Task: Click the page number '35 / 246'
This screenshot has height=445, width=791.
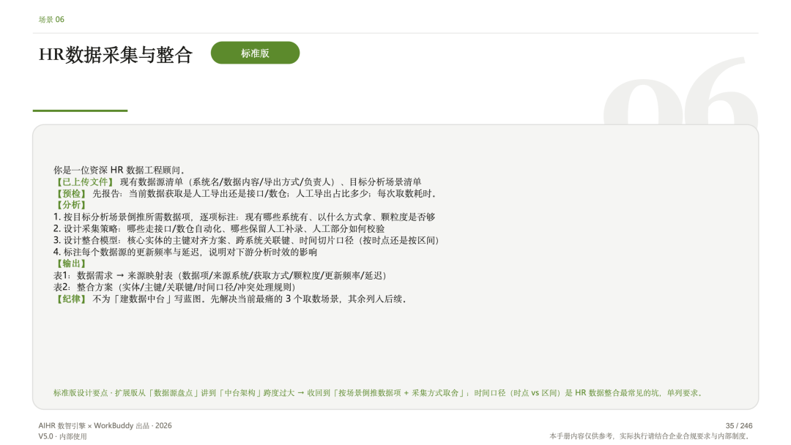Action: pyautogui.click(x=739, y=426)
